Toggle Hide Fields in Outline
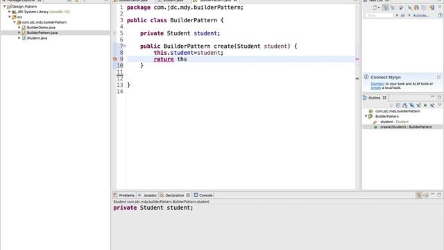 [411, 105]
